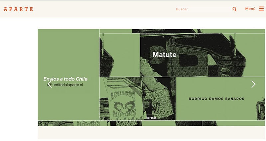Select the 'Matute' book title

point(164,55)
